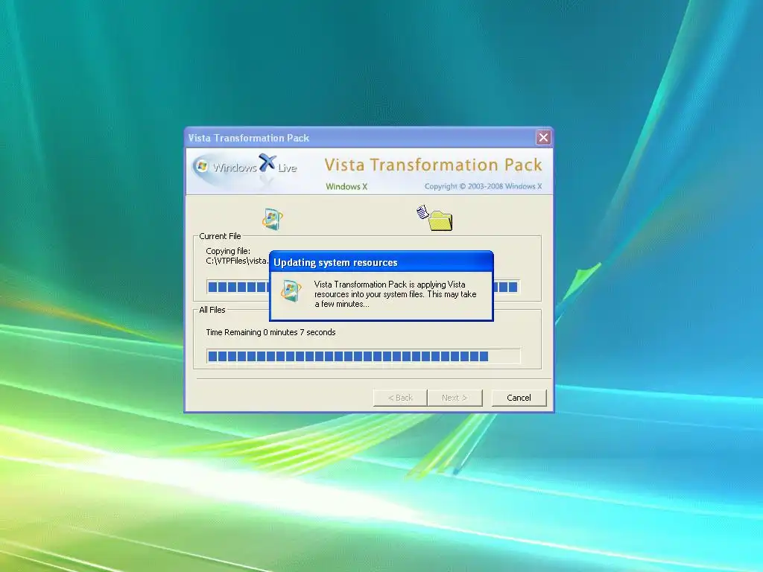Click the Updating system resources title bar
The height and width of the screenshot is (572, 763).
point(381,263)
